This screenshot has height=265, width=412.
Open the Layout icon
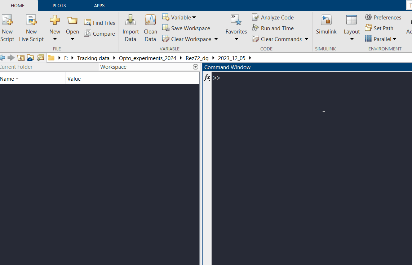point(351,20)
